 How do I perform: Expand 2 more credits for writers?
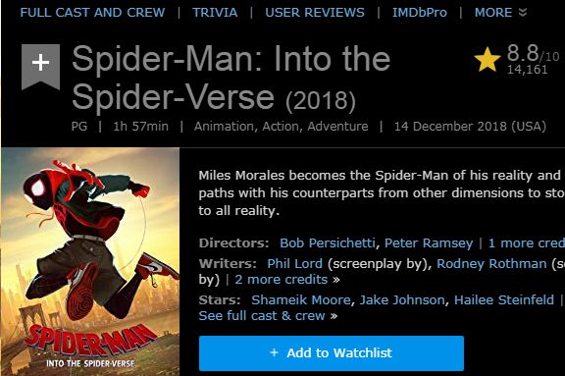282,280
